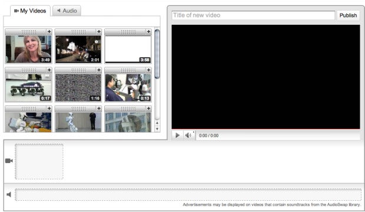The image size is (365, 212).
Task: Add the 3:49 woman video with plus icon
Action: [49, 31]
